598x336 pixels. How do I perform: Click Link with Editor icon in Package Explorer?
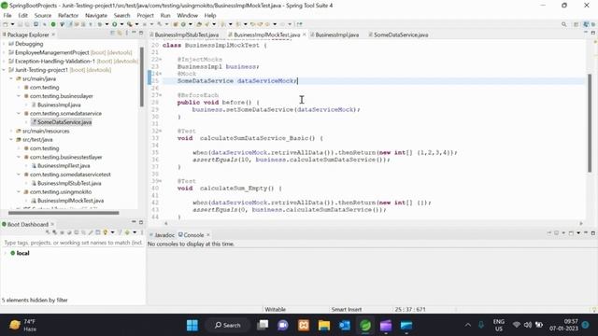(120, 34)
